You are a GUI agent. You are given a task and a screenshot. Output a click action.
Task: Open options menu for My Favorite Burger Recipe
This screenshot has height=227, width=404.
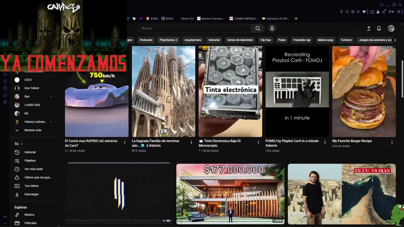392,143
